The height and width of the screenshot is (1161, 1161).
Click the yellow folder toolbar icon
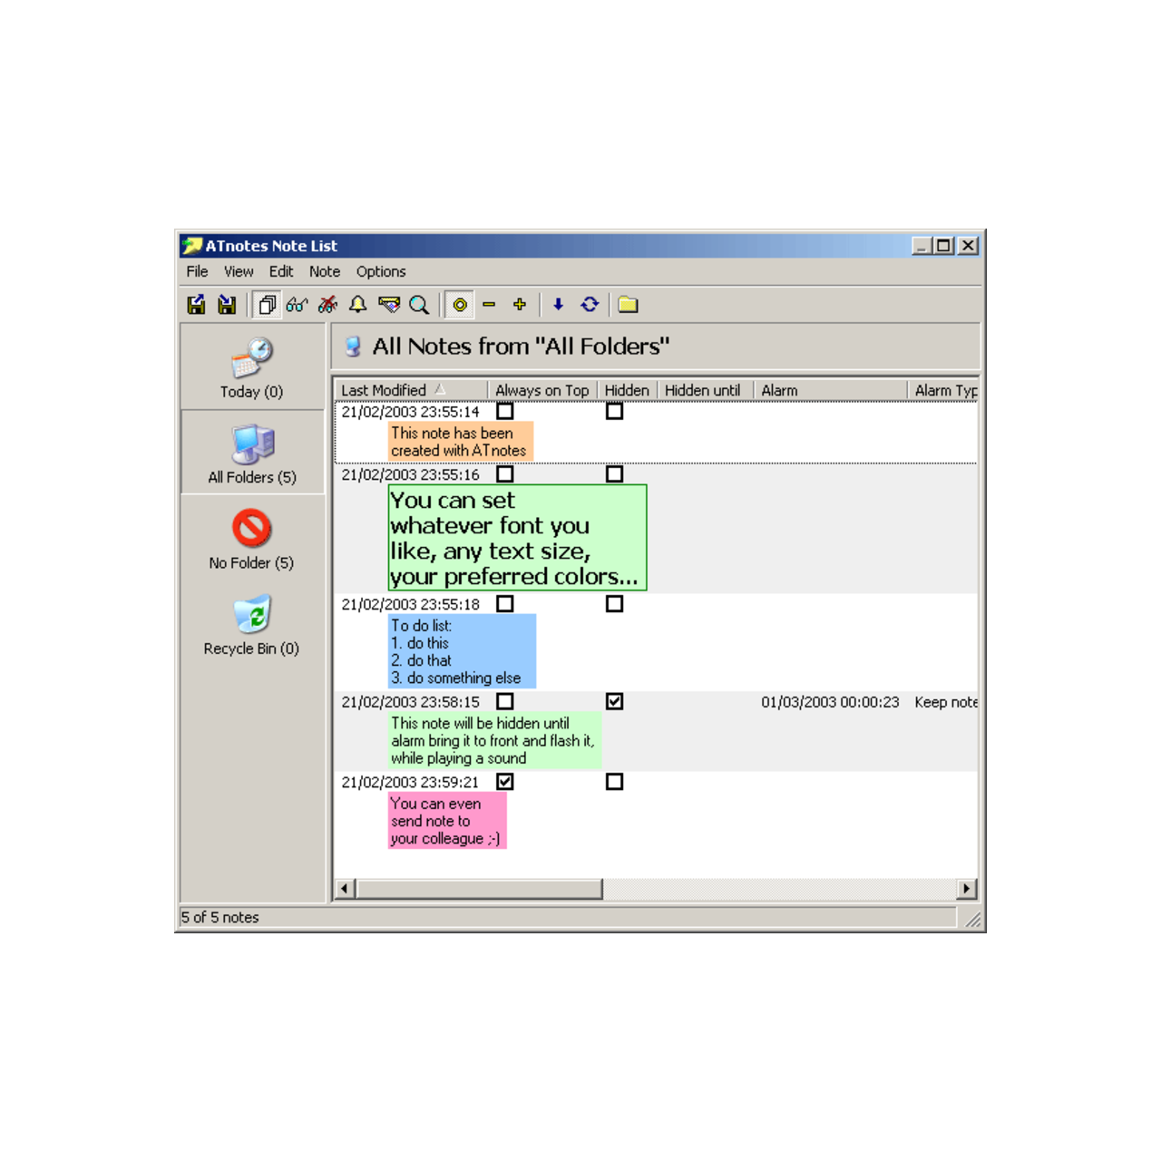(629, 305)
